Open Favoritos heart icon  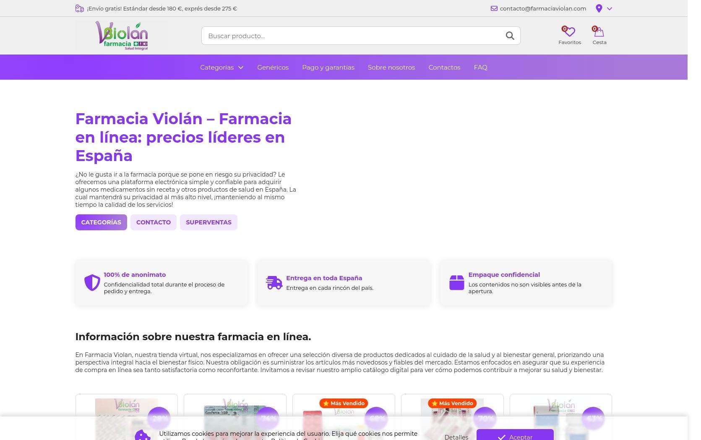[569, 31]
